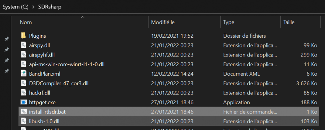Image resolution: width=325 pixels, height=130 pixels.
Task: Sort files by the Type column
Action: tap(228, 22)
